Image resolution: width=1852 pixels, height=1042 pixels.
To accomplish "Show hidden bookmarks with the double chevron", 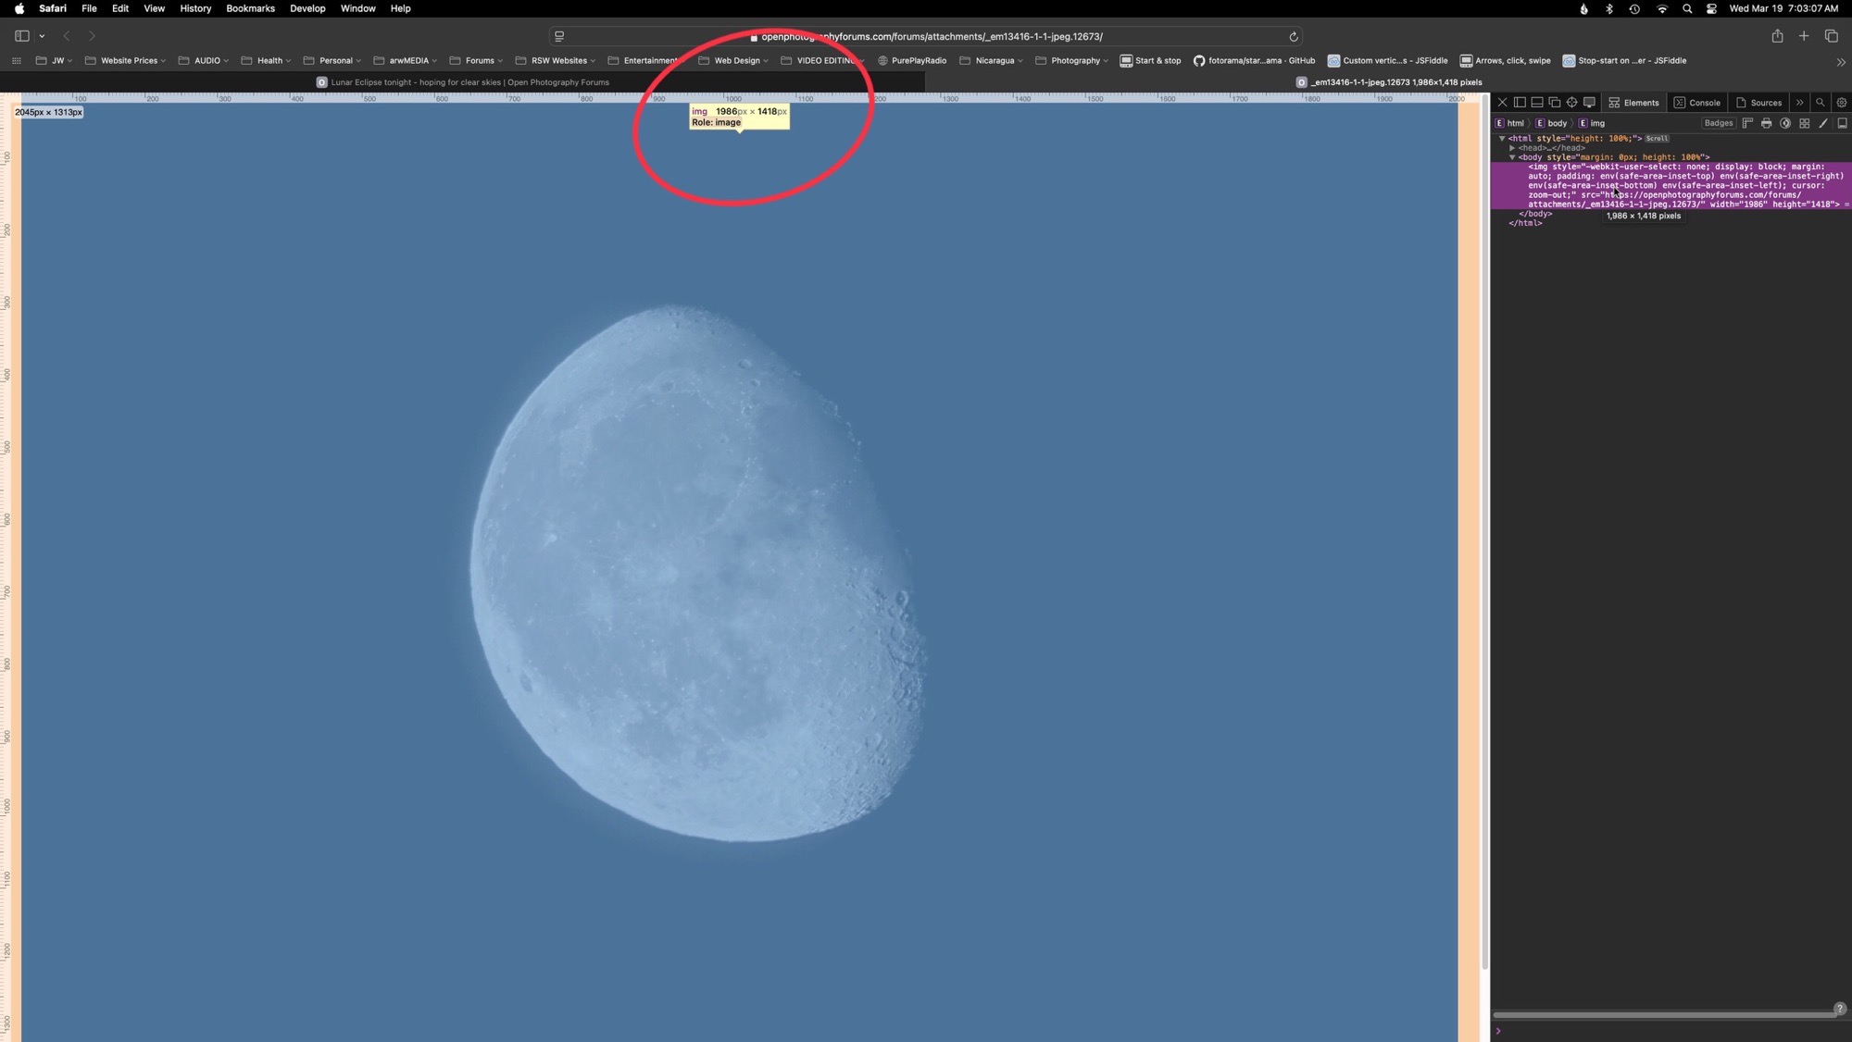I will [1840, 62].
